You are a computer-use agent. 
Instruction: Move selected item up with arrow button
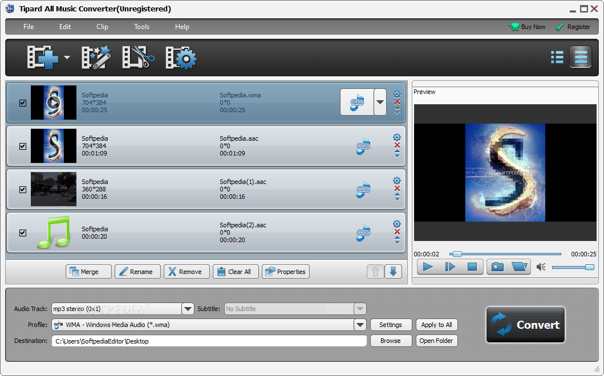pyautogui.click(x=375, y=271)
